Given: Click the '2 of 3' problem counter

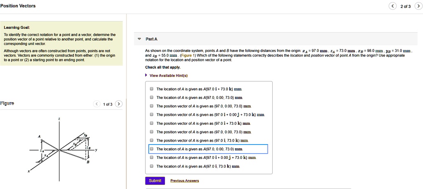Looking at the screenshot, I should point(406,7).
